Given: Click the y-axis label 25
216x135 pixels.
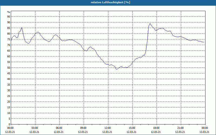Looking at the screenshot, I should [x=9, y=96].
